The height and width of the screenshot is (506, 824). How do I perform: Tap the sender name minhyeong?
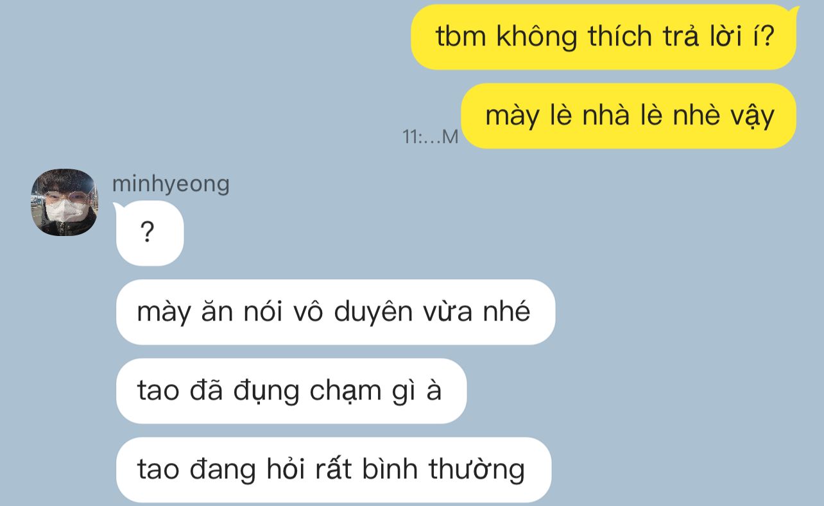click(x=171, y=183)
